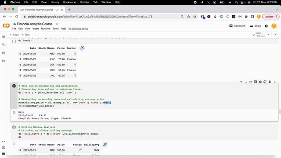Delete the selected cell
The image size is (281, 158).
270,82
